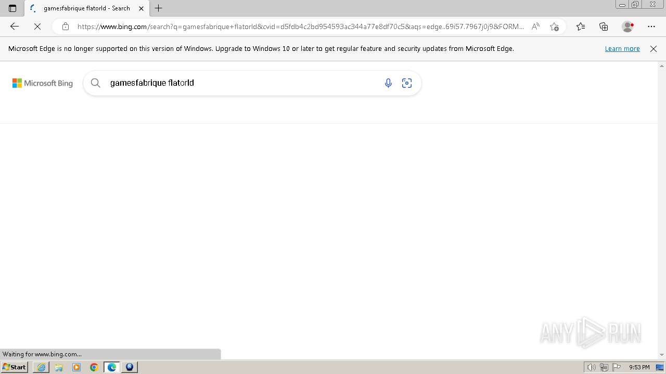This screenshot has width=666, height=374.
Task: Go back to previous page
Action: [x=15, y=26]
